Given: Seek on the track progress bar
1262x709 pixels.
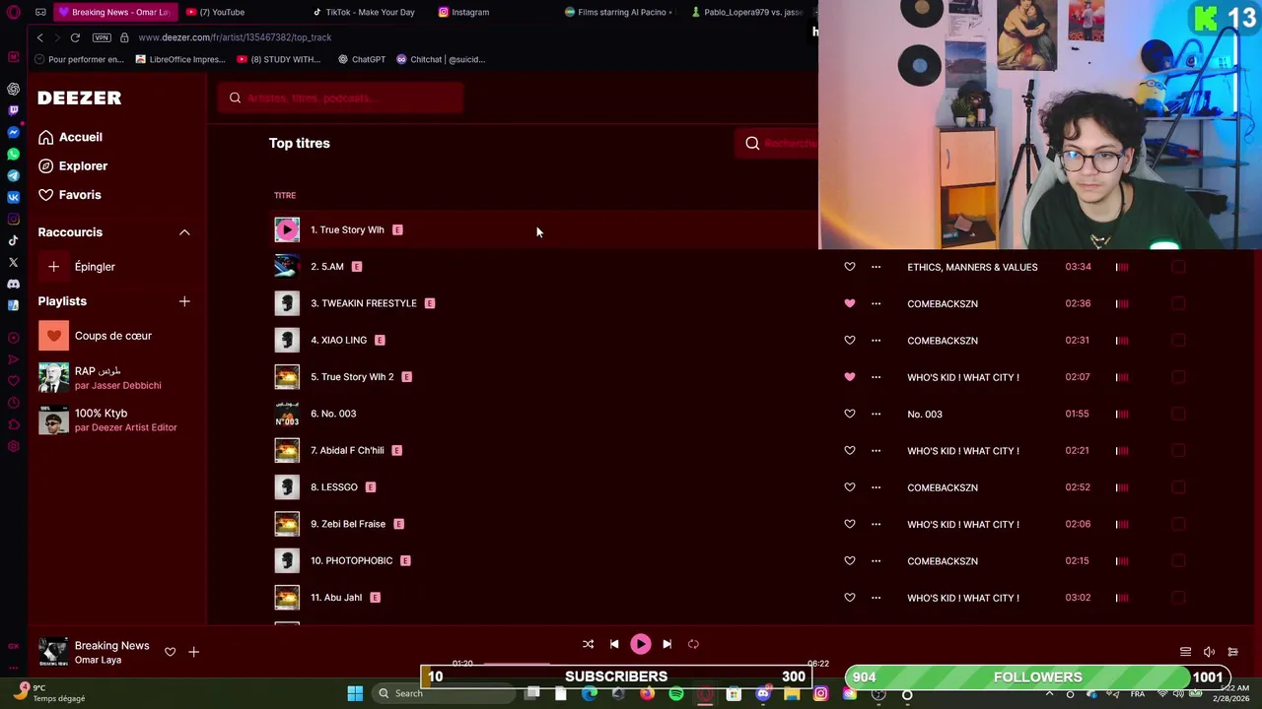Looking at the screenshot, I should [641, 665].
